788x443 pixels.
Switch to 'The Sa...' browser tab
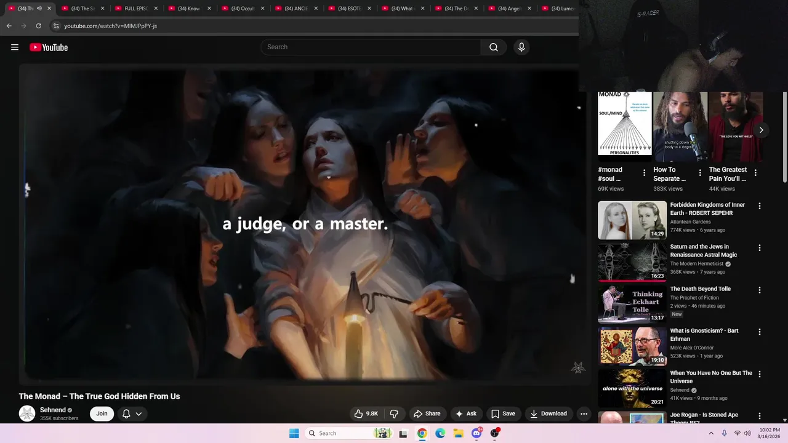82,9
